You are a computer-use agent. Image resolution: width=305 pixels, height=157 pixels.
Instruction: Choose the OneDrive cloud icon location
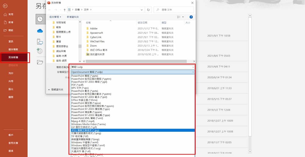(40, 30)
